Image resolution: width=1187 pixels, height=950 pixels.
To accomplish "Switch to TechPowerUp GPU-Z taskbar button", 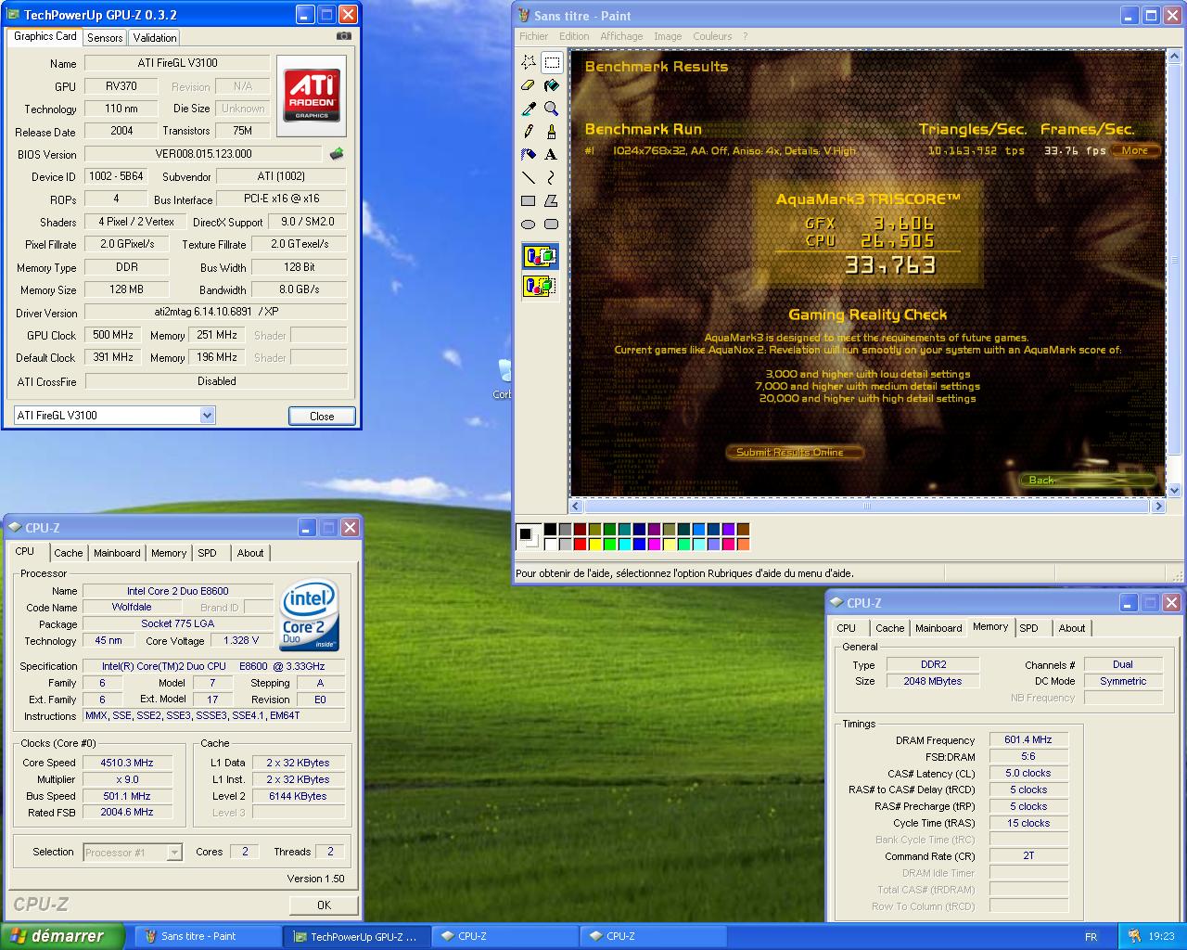I will click(356, 937).
